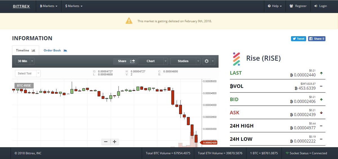Click the LAST price up arrow icon

321,73
